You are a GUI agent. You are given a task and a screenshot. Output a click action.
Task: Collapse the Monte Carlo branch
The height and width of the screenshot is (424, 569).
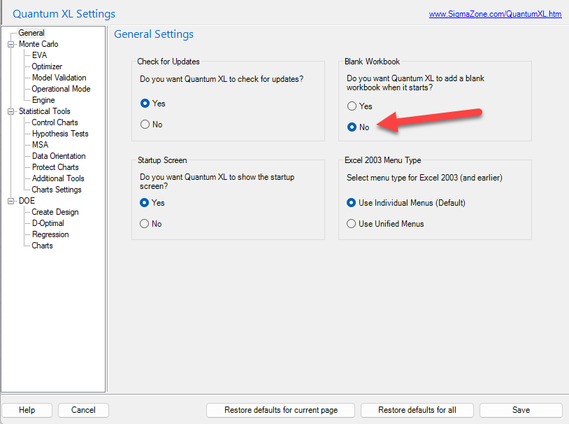[10, 43]
